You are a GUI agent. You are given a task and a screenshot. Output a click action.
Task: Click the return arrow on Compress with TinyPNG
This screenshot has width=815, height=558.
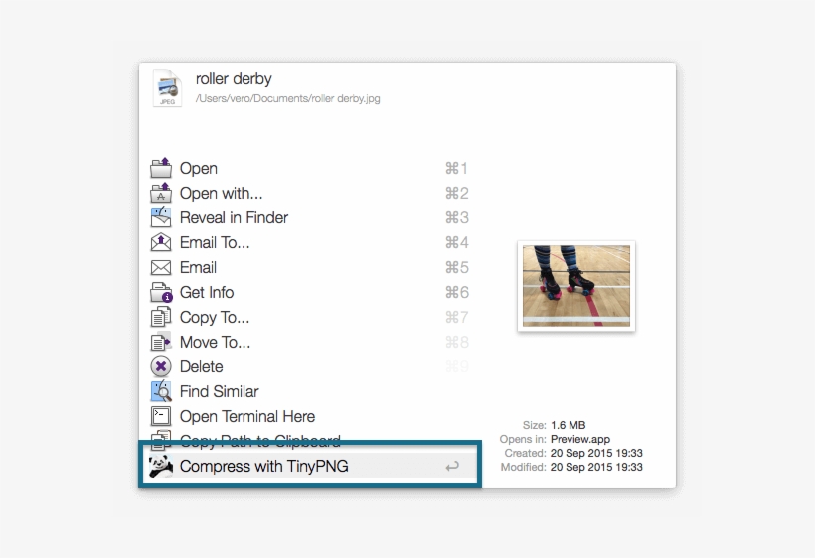click(452, 466)
